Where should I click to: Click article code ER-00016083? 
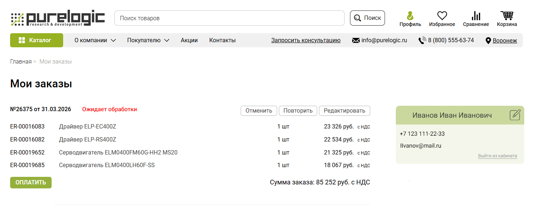click(27, 127)
